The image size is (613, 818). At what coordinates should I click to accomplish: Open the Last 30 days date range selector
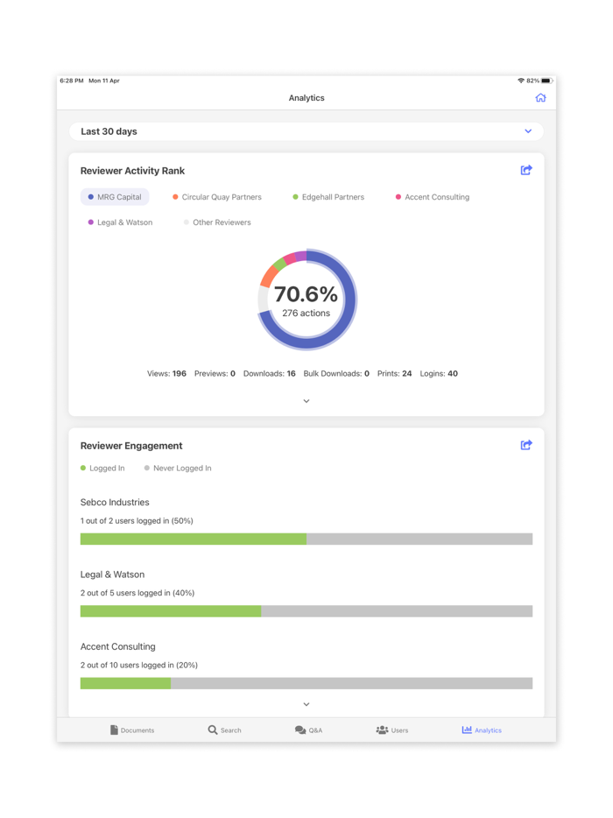click(x=306, y=130)
